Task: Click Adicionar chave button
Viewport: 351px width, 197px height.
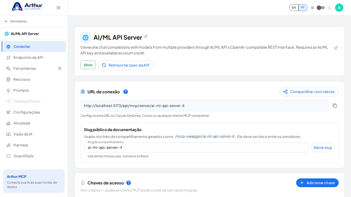Action: click(x=317, y=183)
